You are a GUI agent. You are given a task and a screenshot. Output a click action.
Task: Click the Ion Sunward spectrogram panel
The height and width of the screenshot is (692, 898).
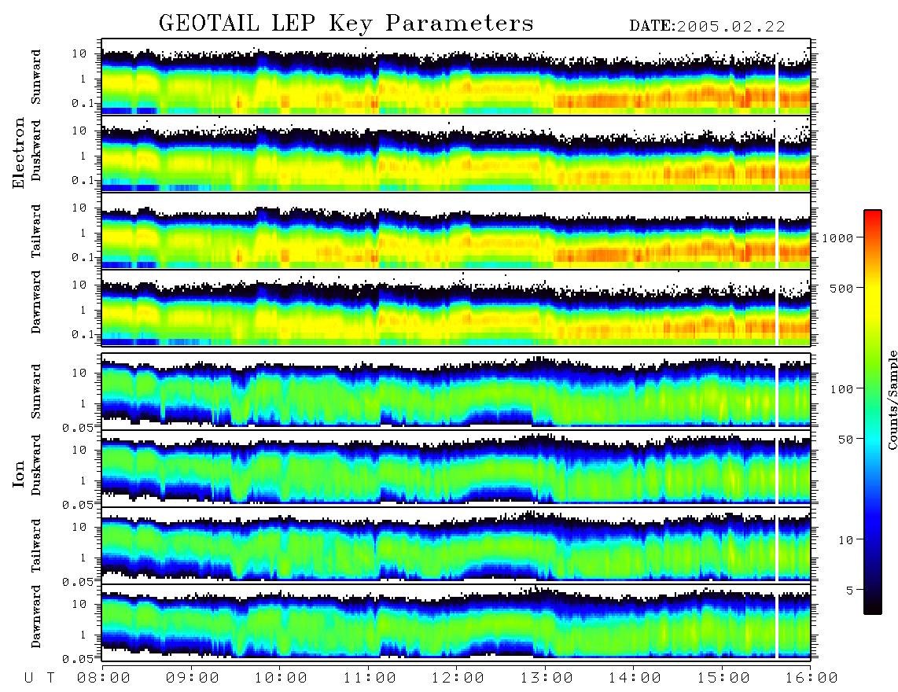456,391
